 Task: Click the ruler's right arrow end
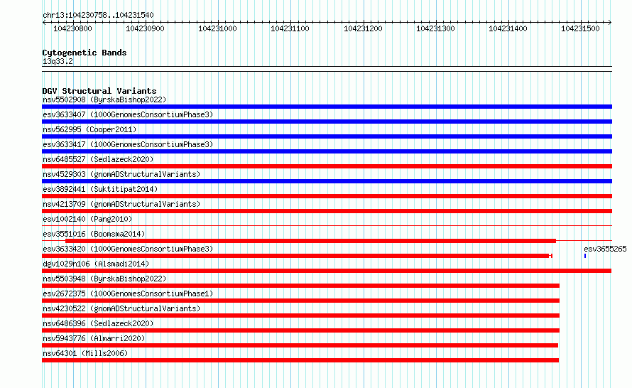tap(610, 23)
